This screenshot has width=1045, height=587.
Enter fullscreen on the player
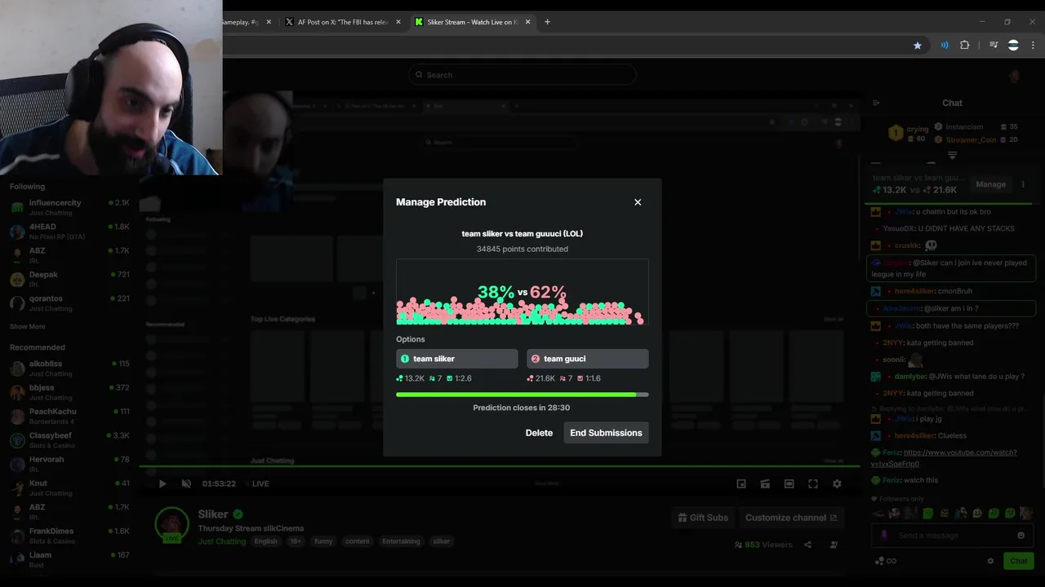tap(813, 483)
